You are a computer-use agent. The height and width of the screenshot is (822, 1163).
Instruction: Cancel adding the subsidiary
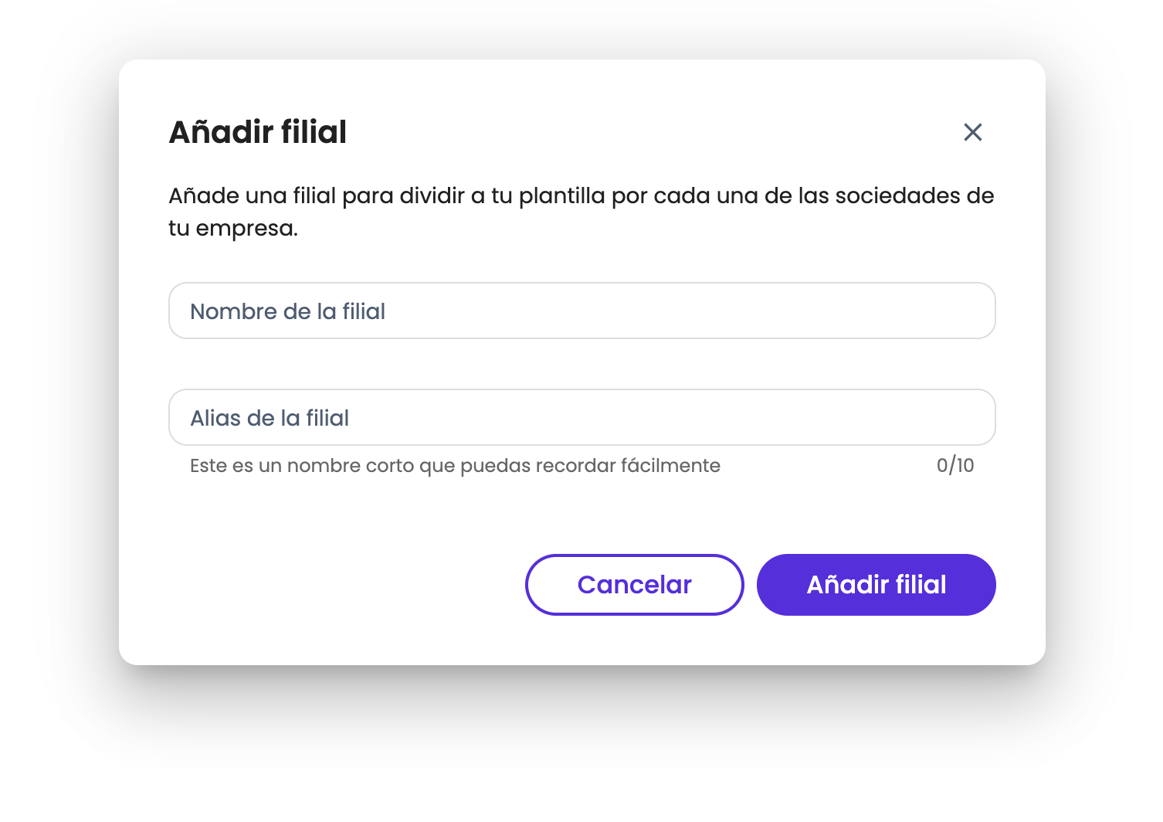(634, 585)
